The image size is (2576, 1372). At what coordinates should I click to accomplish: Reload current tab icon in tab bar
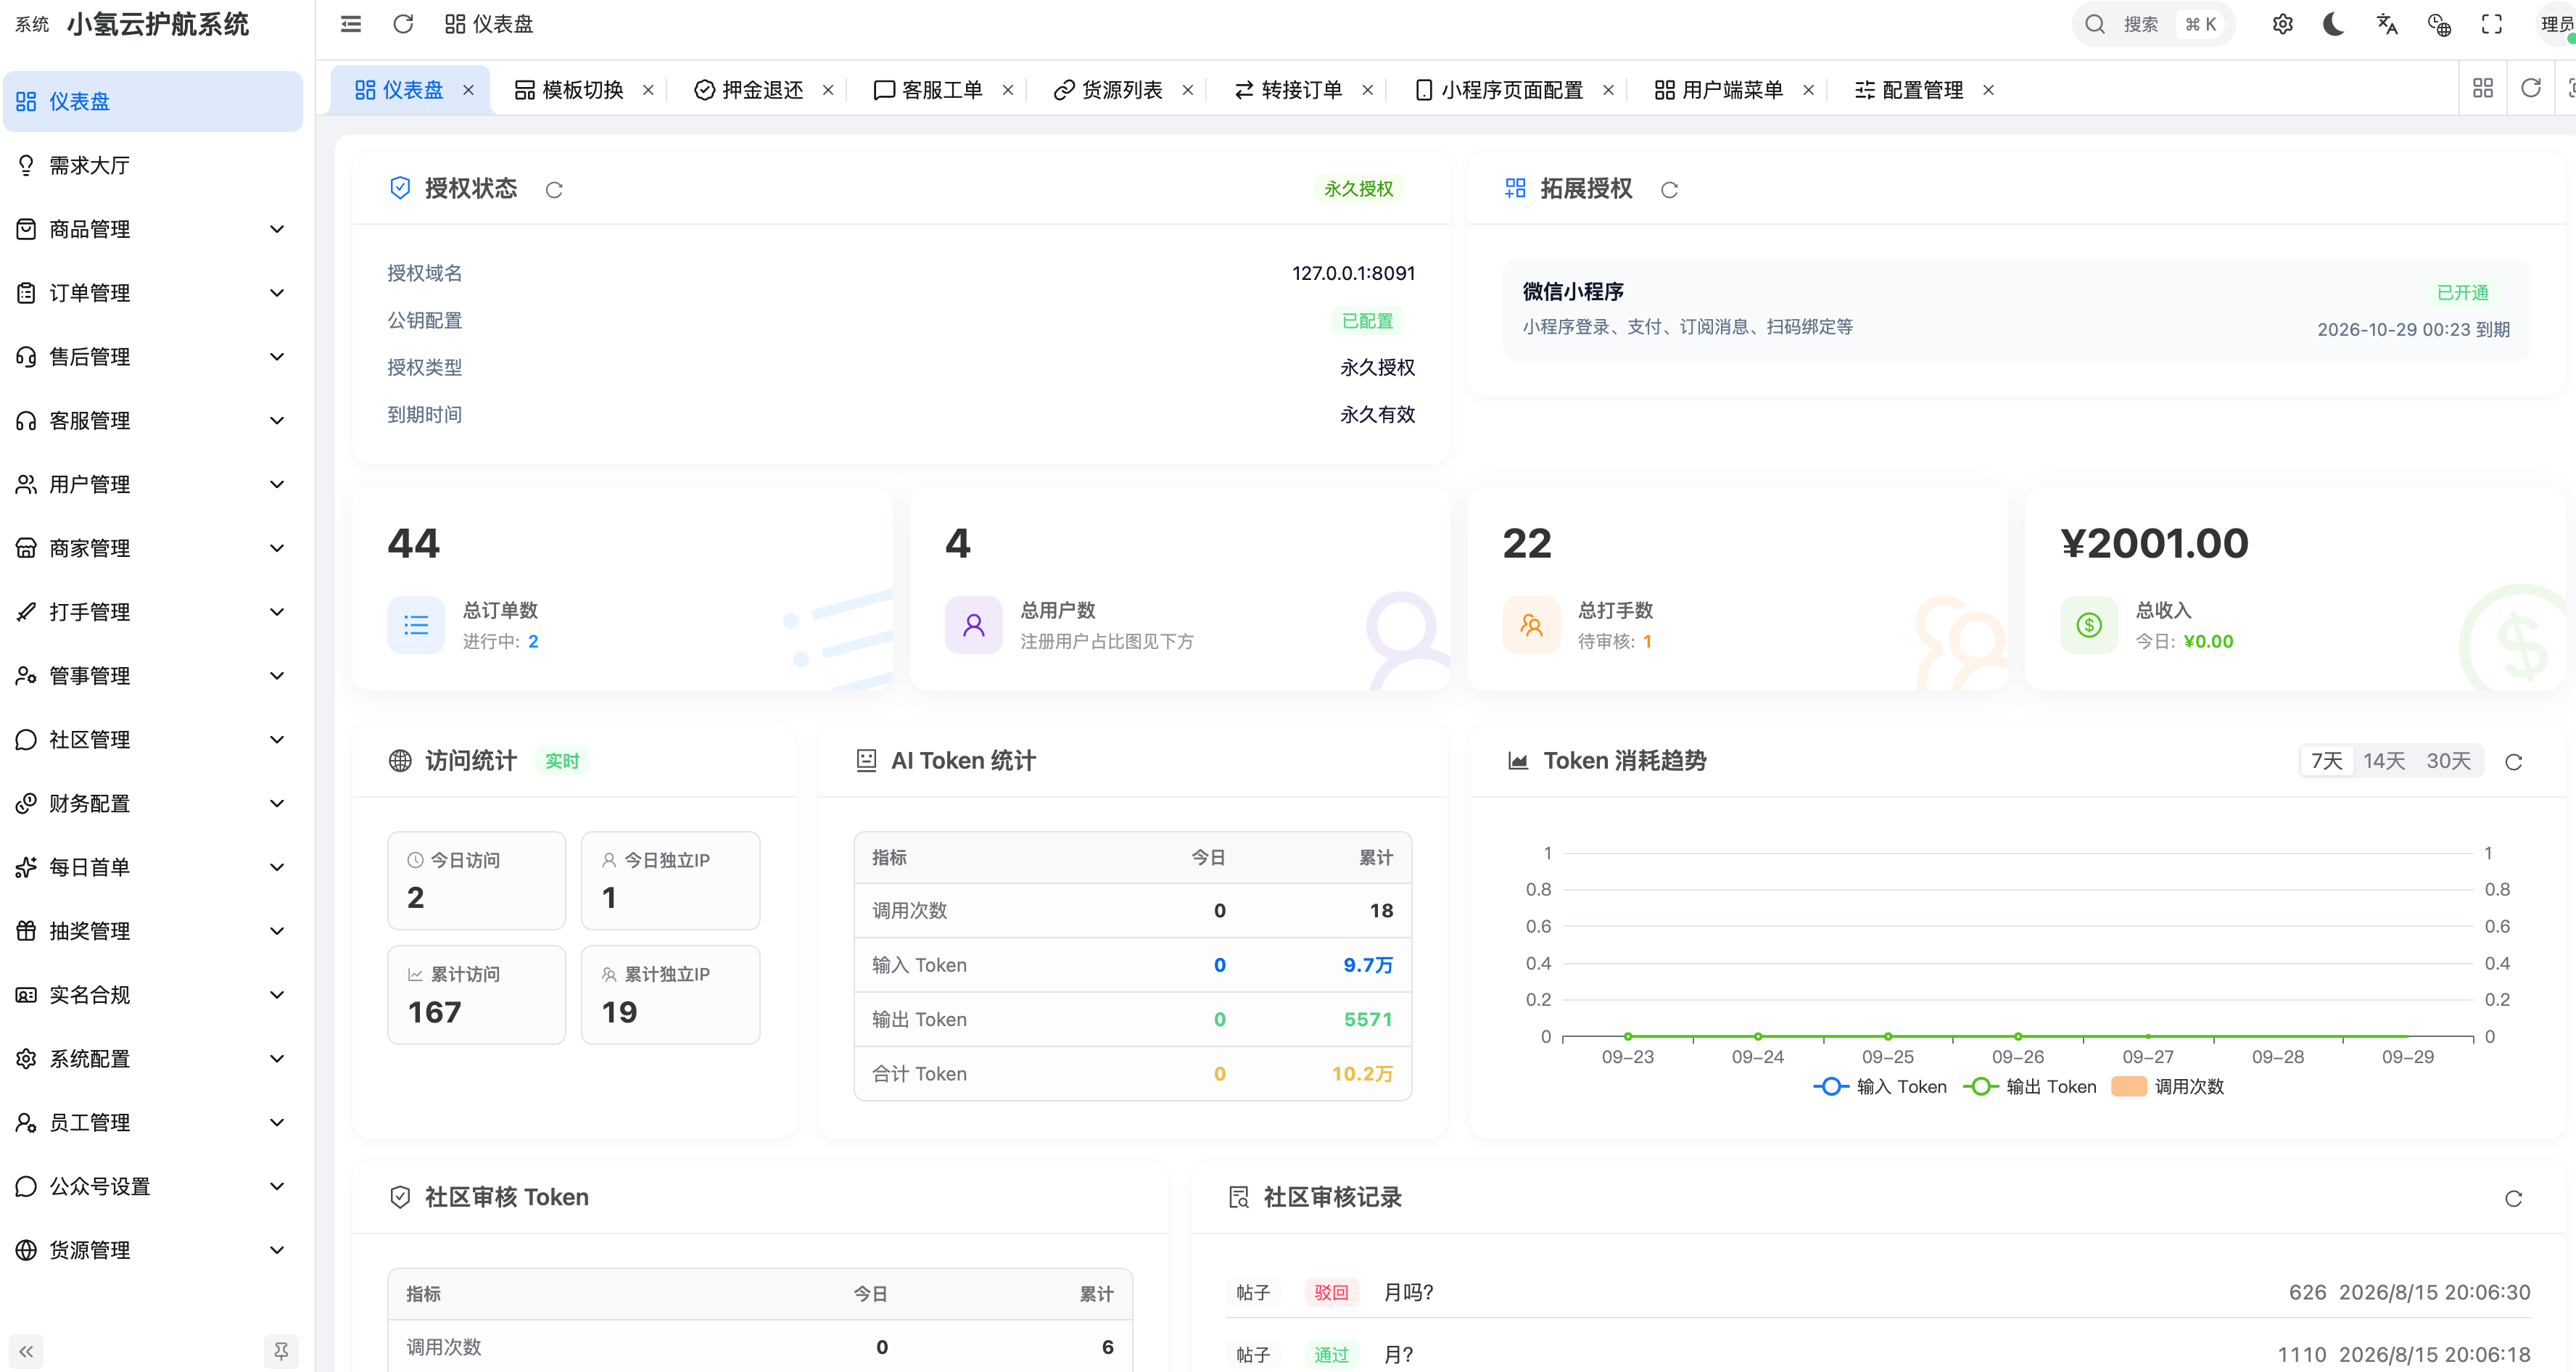[x=2531, y=88]
